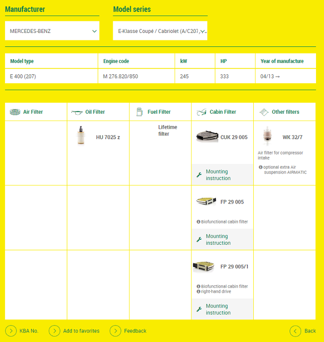This screenshot has width=324, height=342.
Task: Click info icon beside right-hand drive
Action: coord(198,291)
